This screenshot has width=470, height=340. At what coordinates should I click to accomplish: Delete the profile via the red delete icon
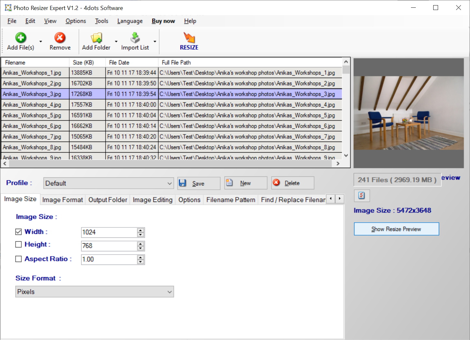pyautogui.click(x=276, y=183)
